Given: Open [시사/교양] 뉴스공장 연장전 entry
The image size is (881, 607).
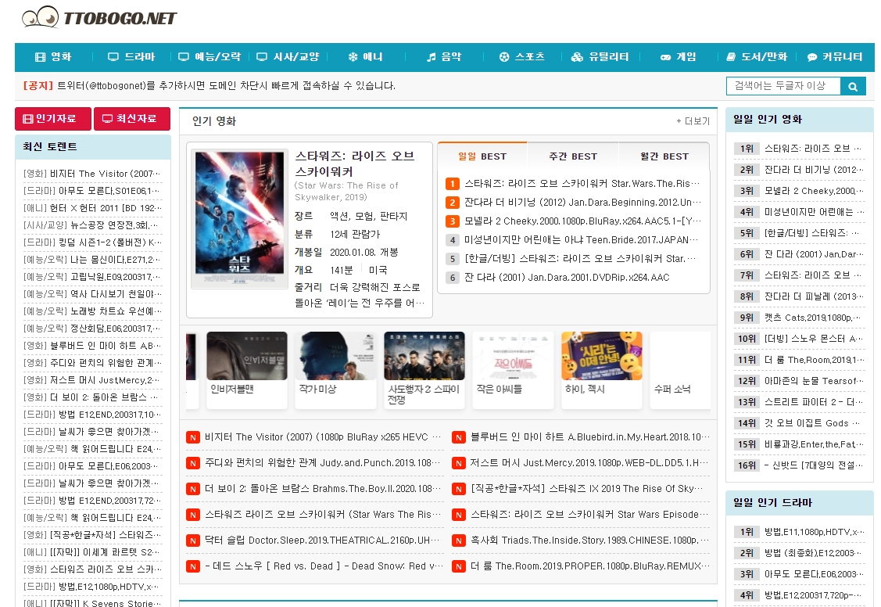Looking at the screenshot, I should coord(93,225).
